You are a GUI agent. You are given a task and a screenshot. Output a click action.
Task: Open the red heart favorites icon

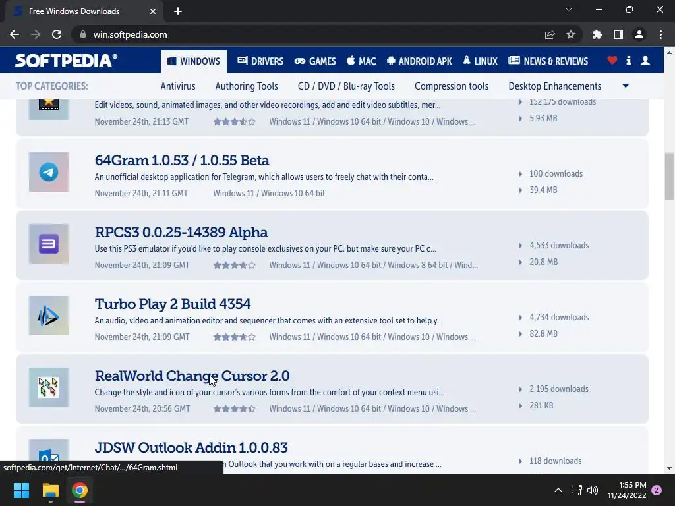[x=612, y=61]
